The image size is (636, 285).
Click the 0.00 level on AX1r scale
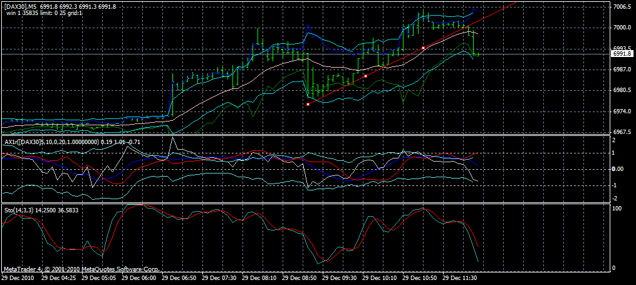[618, 169]
